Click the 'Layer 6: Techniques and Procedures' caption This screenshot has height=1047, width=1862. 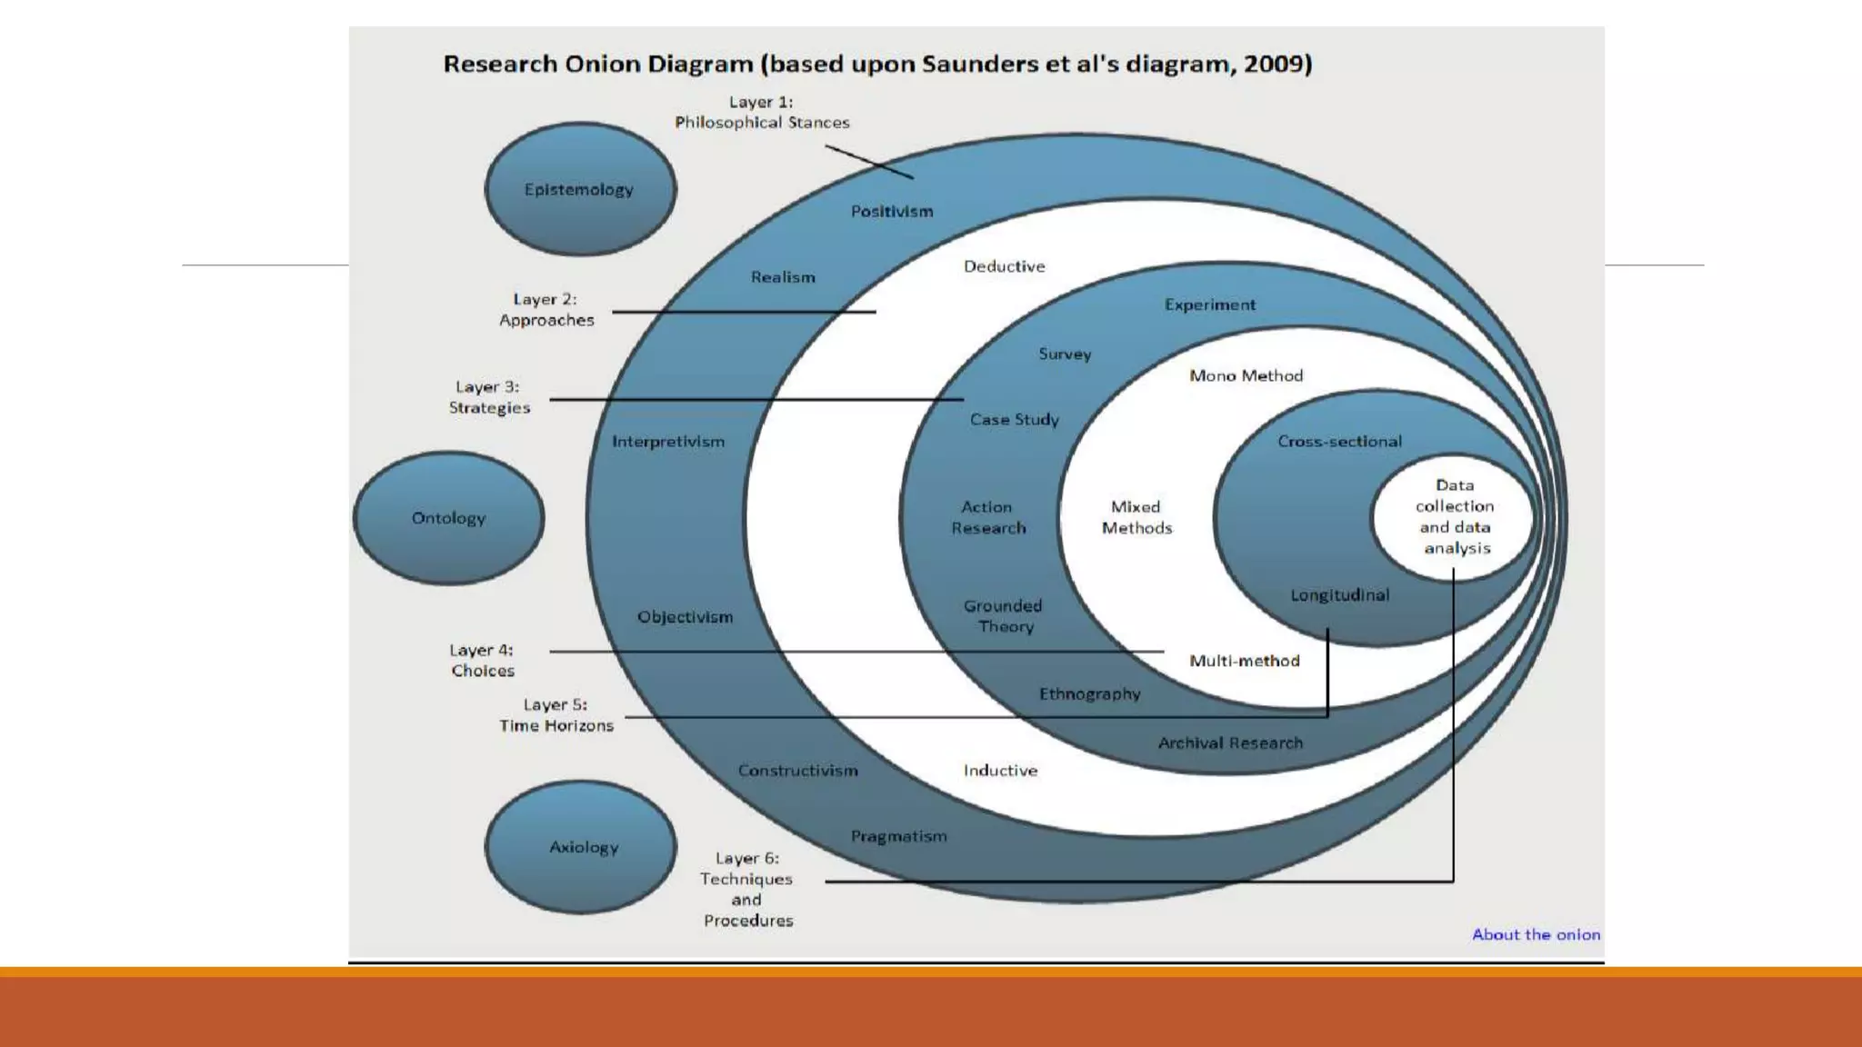747,889
